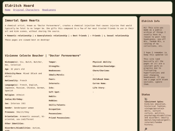Click the Language(s) label
Viewport: 175px width, 131px height.
point(11,85)
